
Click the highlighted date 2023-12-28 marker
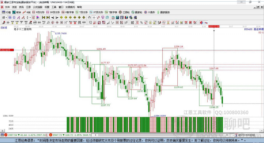tap(214, 27)
